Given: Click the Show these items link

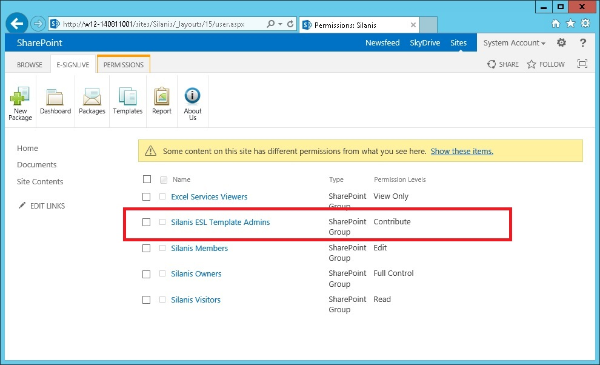Looking at the screenshot, I should 462,152.
